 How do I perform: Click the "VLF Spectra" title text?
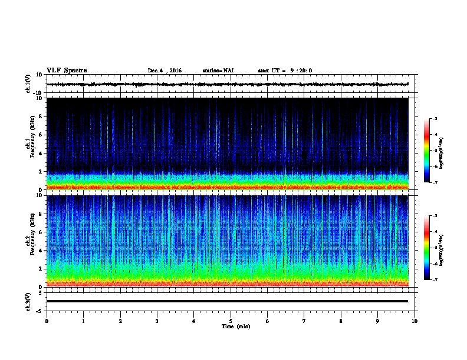67,71
